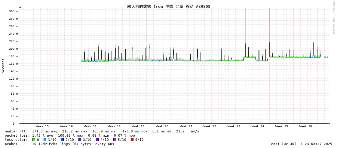Click the loss color label
The image size is (337, 148).
tap(16, 140)
